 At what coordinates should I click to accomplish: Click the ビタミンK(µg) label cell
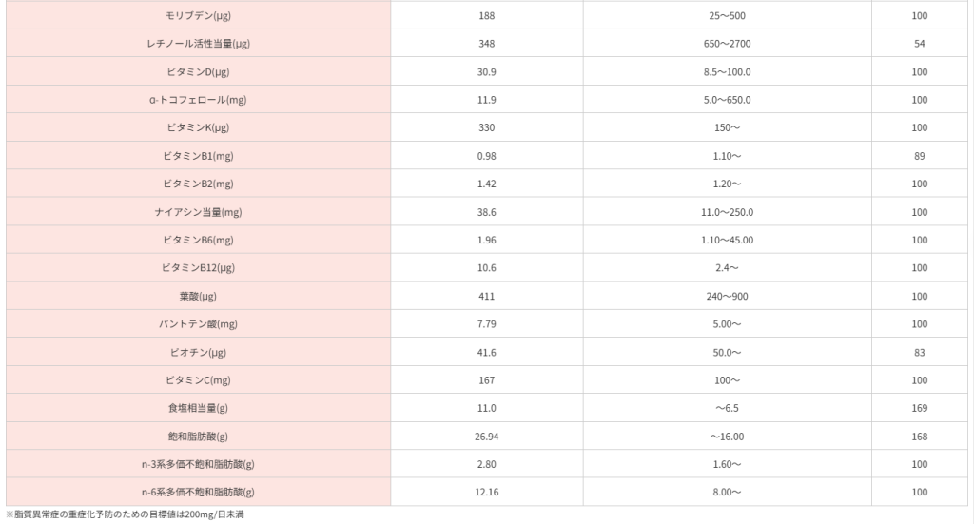pos(198,128)
